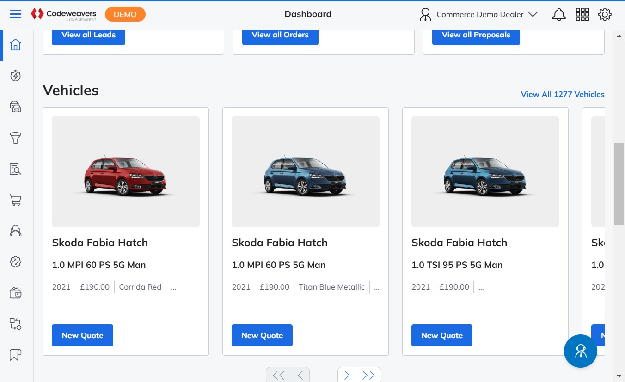Screen dimensions: 625x382
Task: Open View All 1277 Vehicles link
Action: click(563, 94)
